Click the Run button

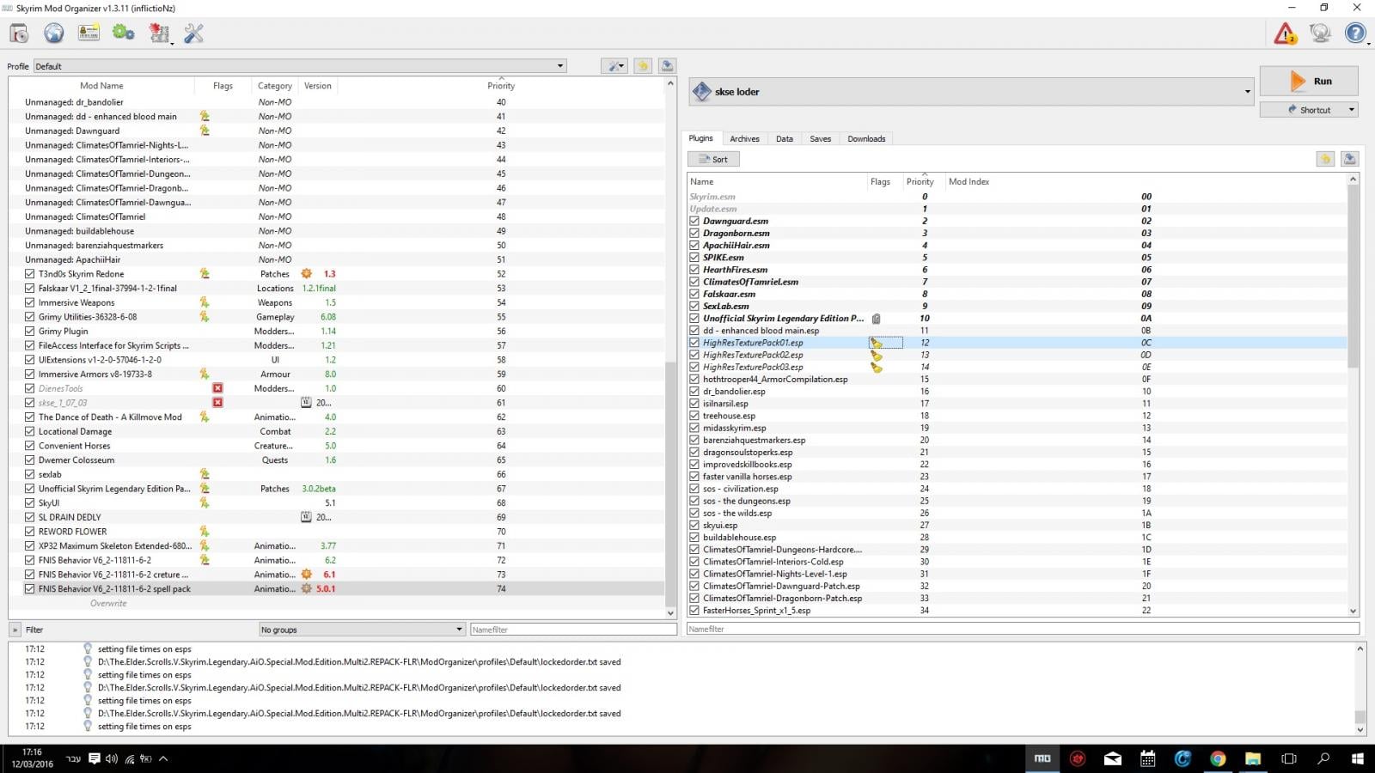pyautogui.click(x=1309, y=82)
